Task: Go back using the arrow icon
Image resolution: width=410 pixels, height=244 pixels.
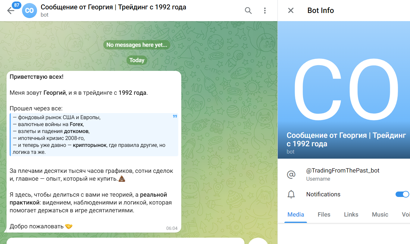Action: (x=11, y=11)
